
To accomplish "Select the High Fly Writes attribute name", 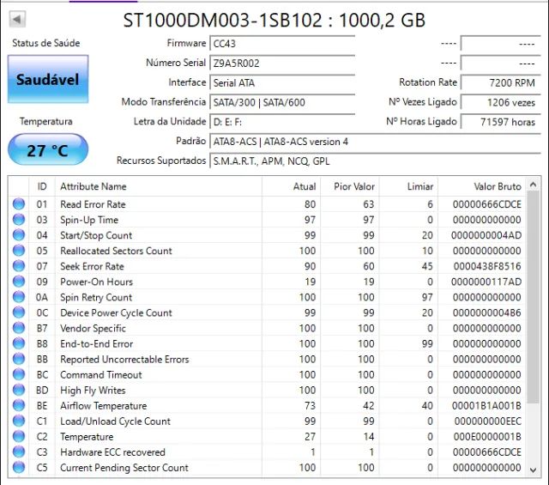I will point(93,391).
